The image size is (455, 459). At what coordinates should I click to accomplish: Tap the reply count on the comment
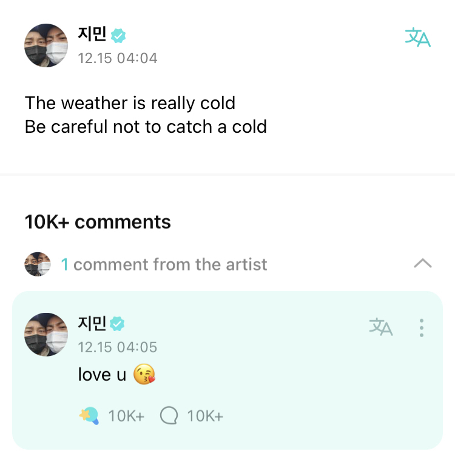point(205,416)
